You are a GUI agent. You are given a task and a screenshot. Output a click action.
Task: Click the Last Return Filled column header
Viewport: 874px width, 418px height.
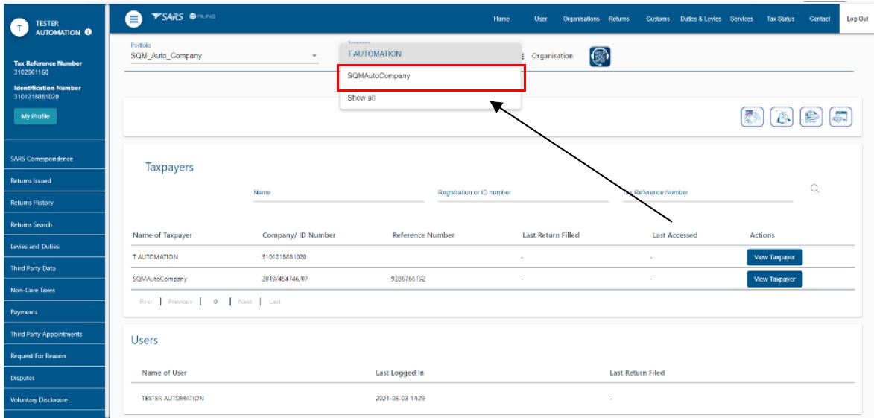551,235
